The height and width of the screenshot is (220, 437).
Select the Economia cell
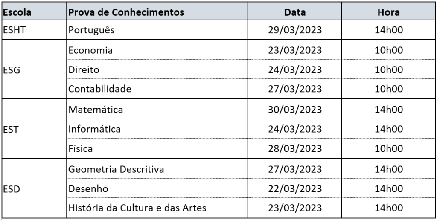click(x=157, y=50)
